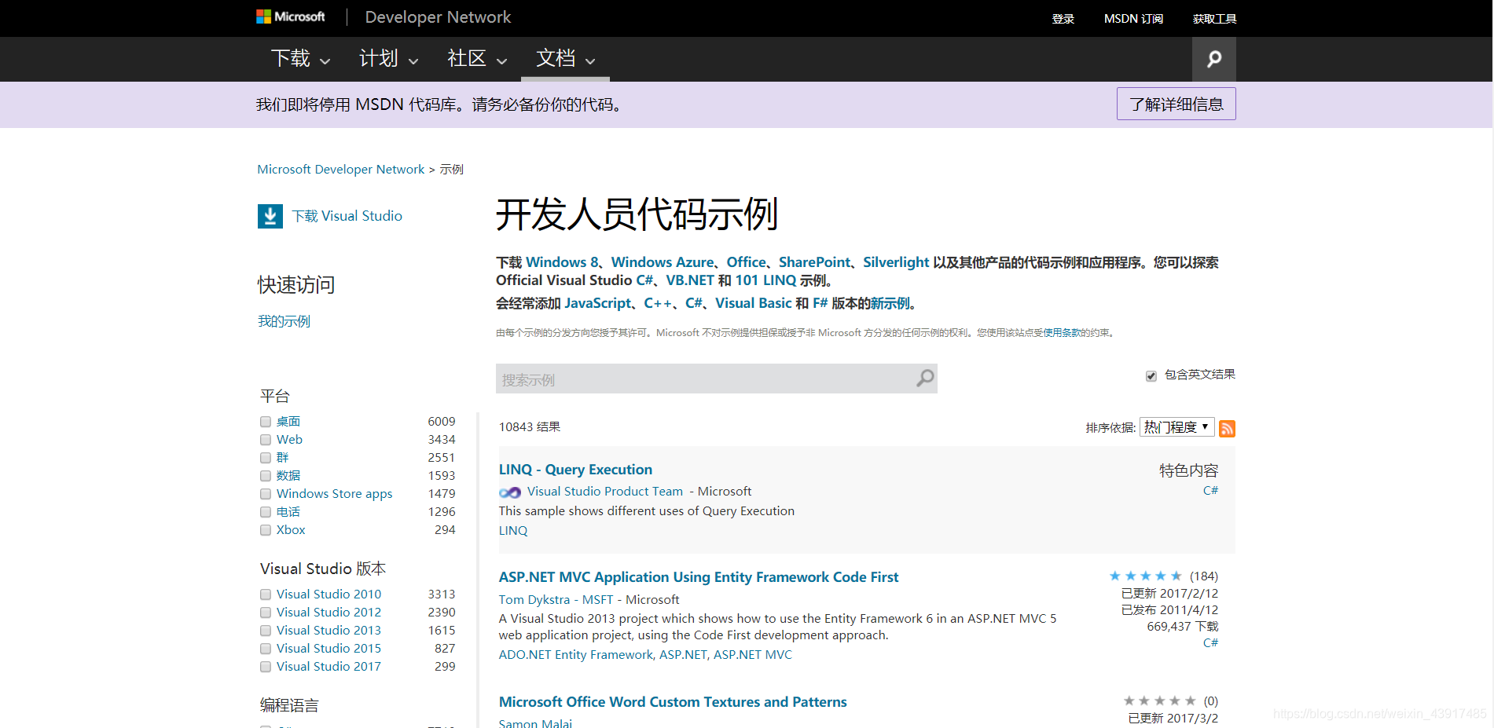This screenshot has height=728, width=1494.
Task: Open 我的示例 quick access link
Action: (284, 321)
